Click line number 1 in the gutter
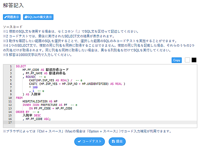Screen dimensions: 199x149 [x=11, y=66]
